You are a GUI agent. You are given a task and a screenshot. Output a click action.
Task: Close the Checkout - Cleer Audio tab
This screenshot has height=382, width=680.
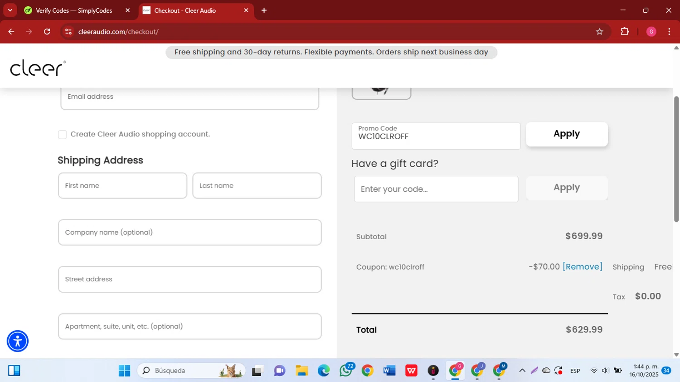click(246, 10)
